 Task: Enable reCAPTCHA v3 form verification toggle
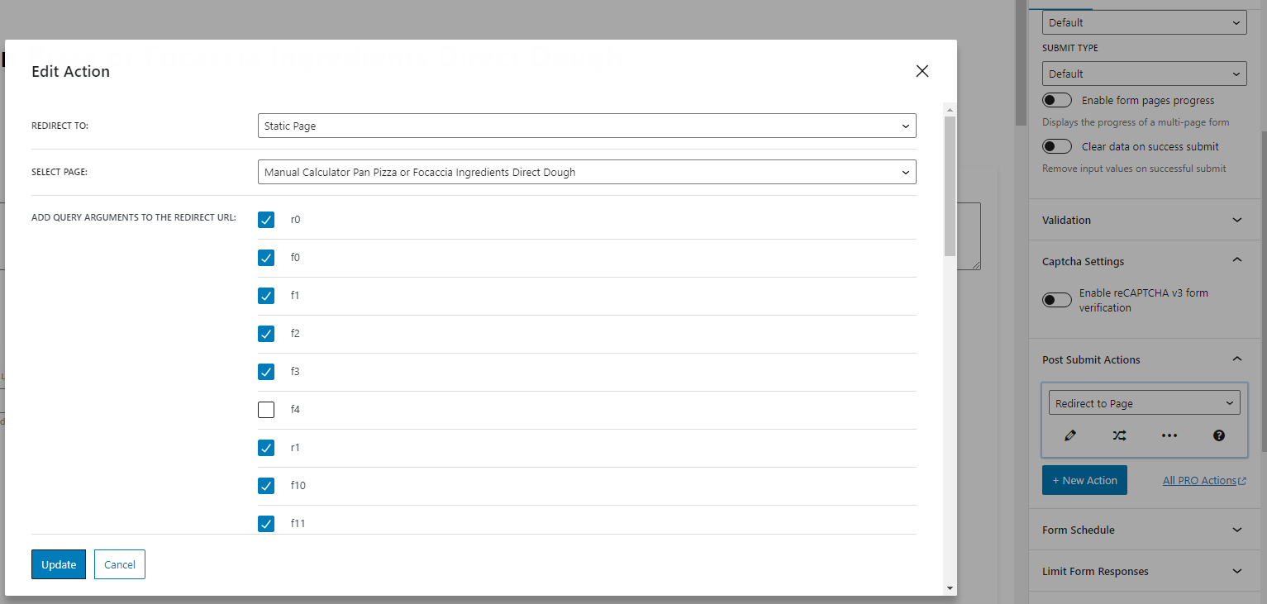pyautogui.click(x=1056, y=299)
